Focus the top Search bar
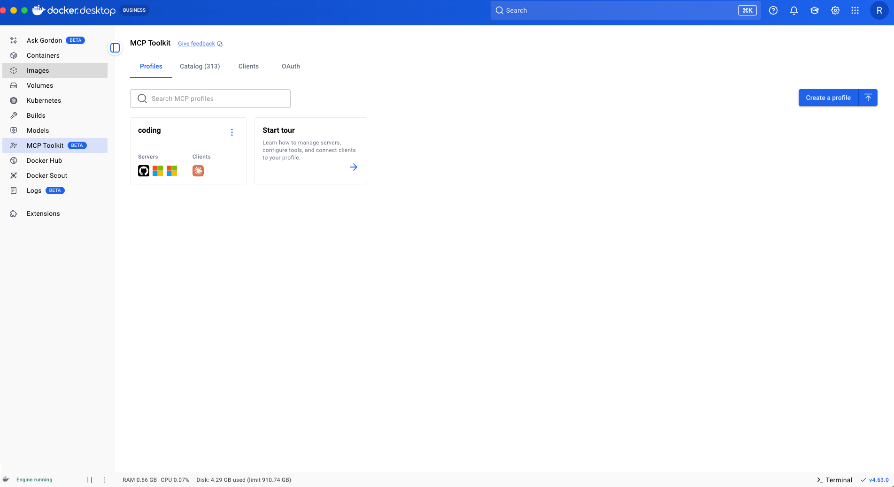 point(626,10)
